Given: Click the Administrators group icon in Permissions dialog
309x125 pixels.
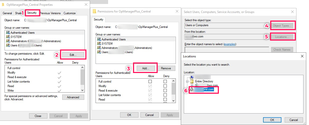Looking at the screenshot, I should (99, 48).
